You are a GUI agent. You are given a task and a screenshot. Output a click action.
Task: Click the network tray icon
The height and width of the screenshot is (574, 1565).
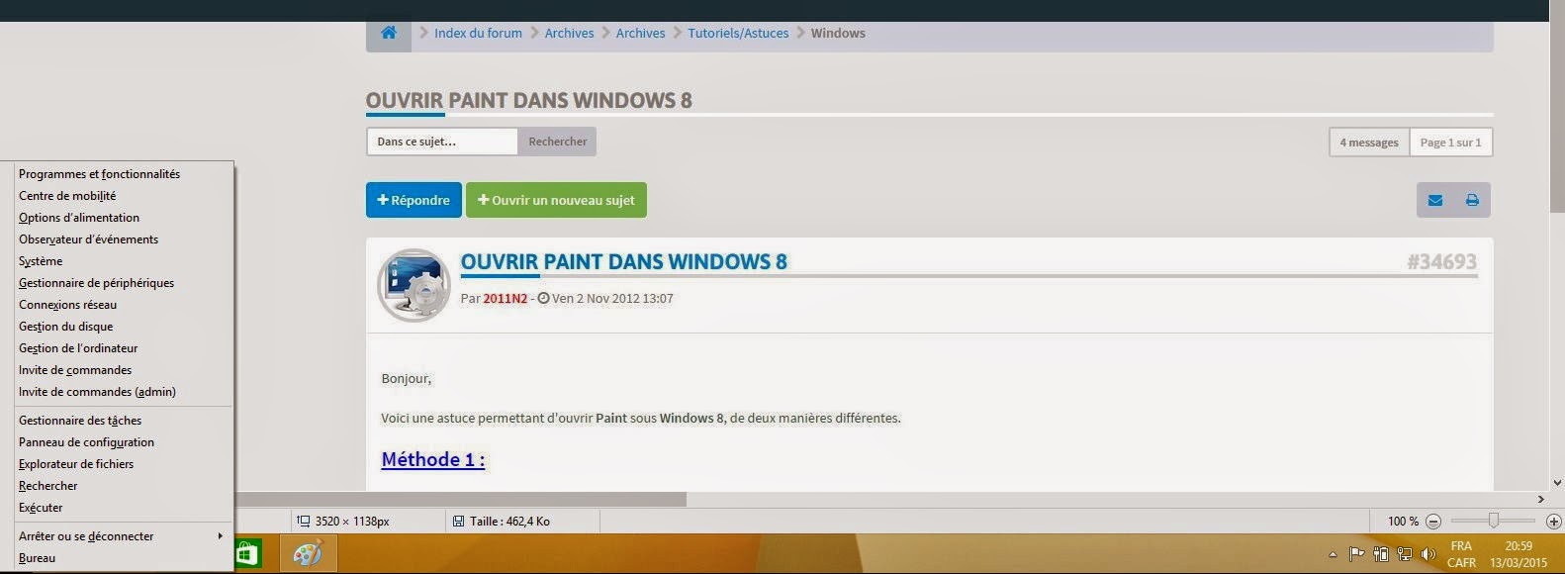[1404, 554]
